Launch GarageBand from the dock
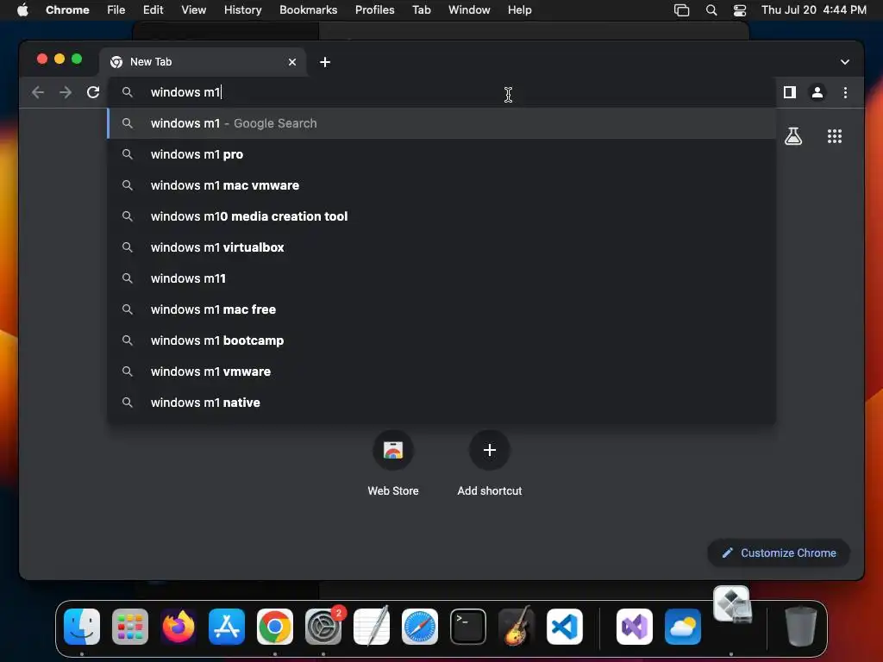This screenshot has width=883, height=662. (517, 627)
